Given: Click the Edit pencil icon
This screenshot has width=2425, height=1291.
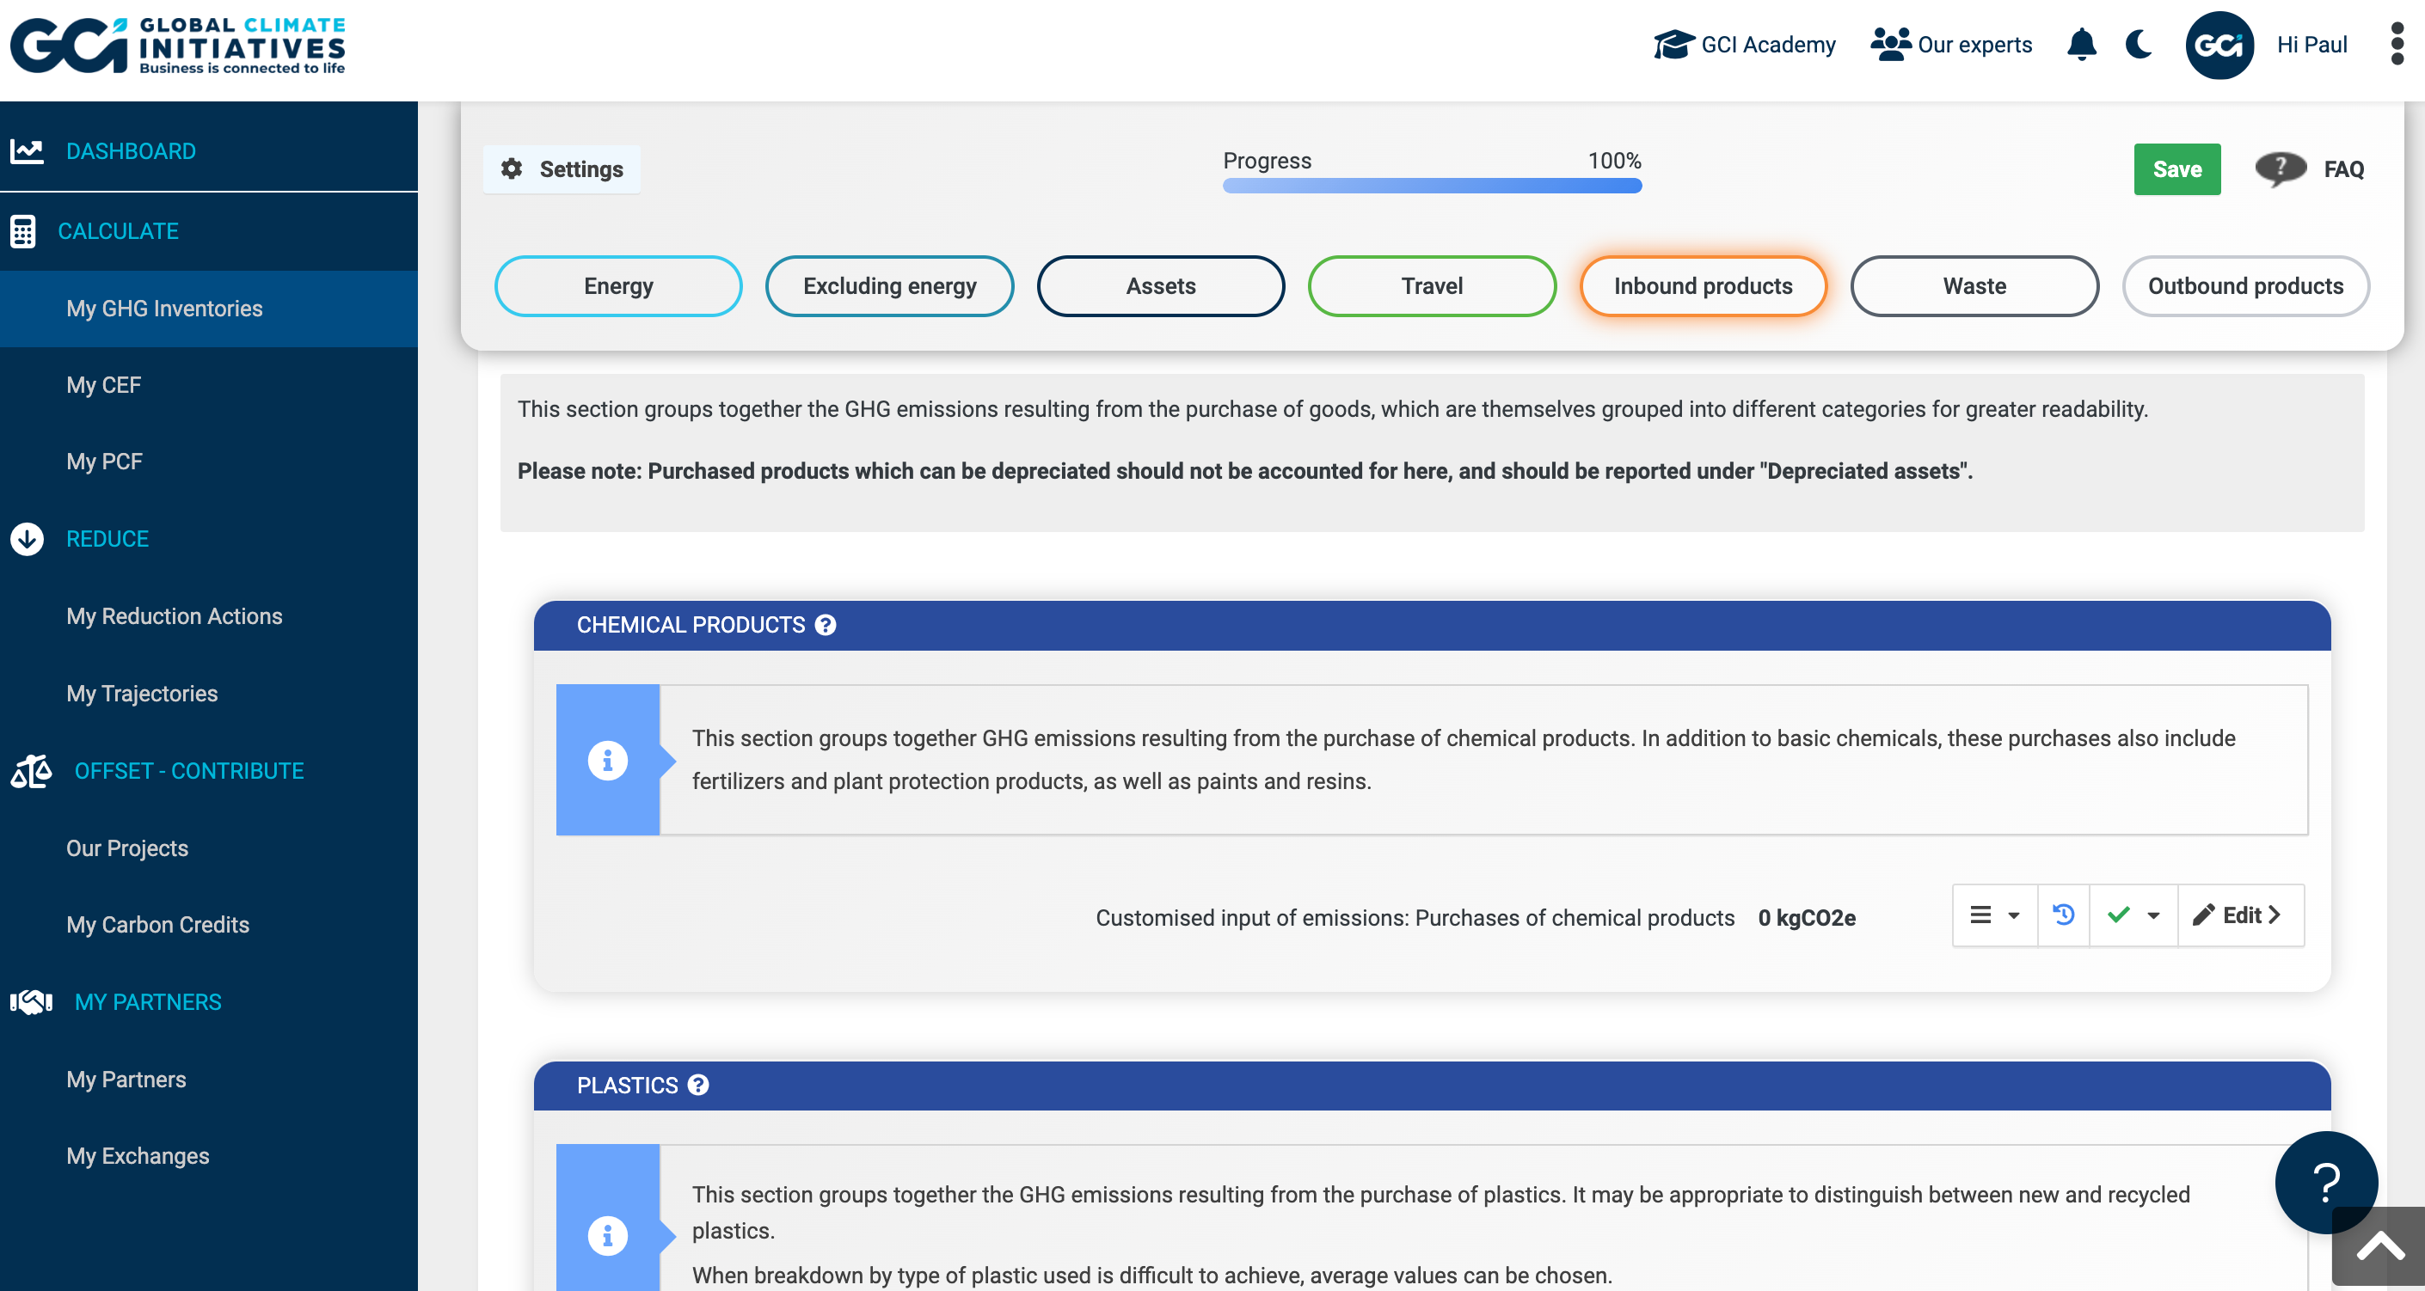Looking at the screenshot, I should 2204,915.
